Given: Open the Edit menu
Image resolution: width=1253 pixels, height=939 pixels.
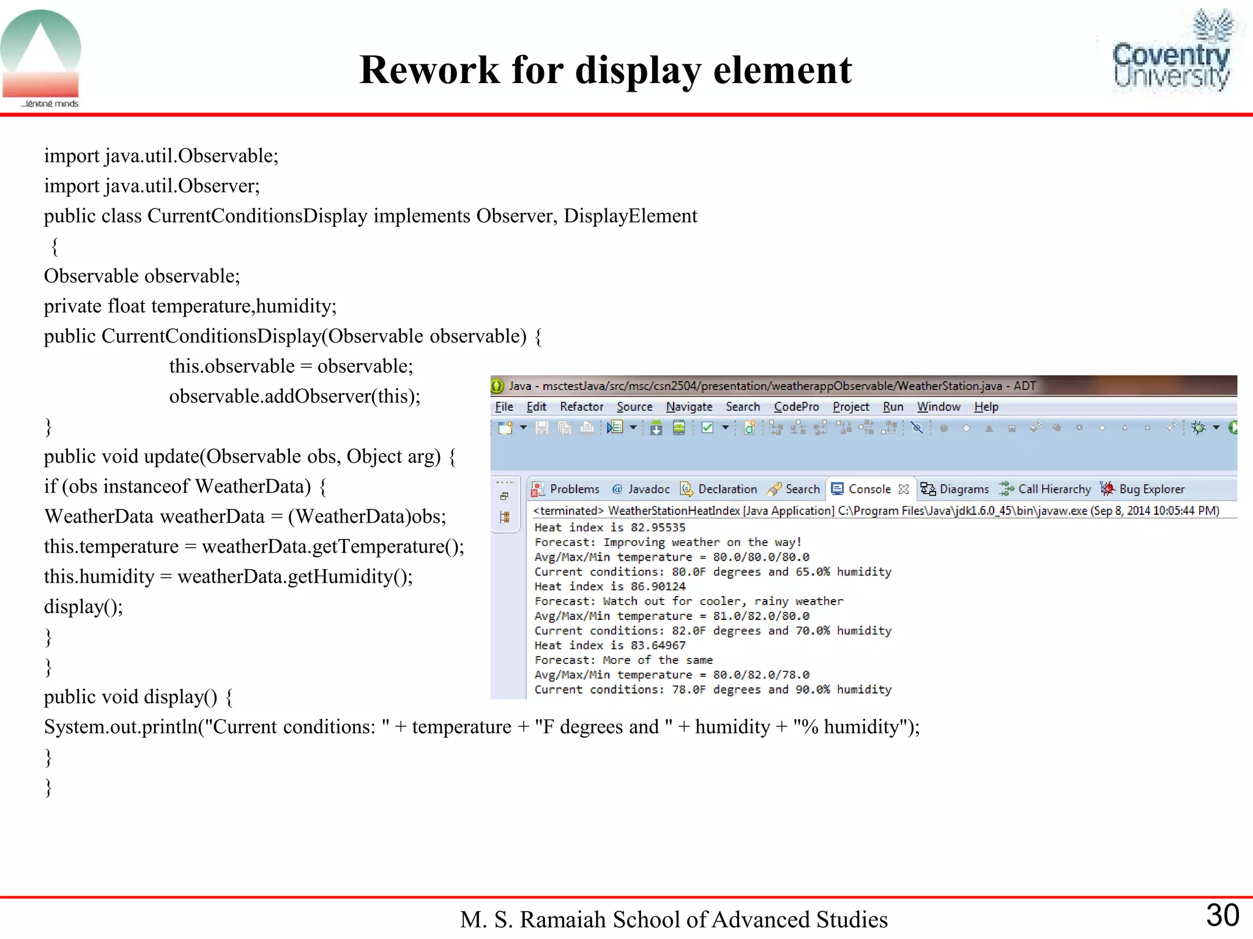Looking at the screenshot, I should click(x=537, y=407).
